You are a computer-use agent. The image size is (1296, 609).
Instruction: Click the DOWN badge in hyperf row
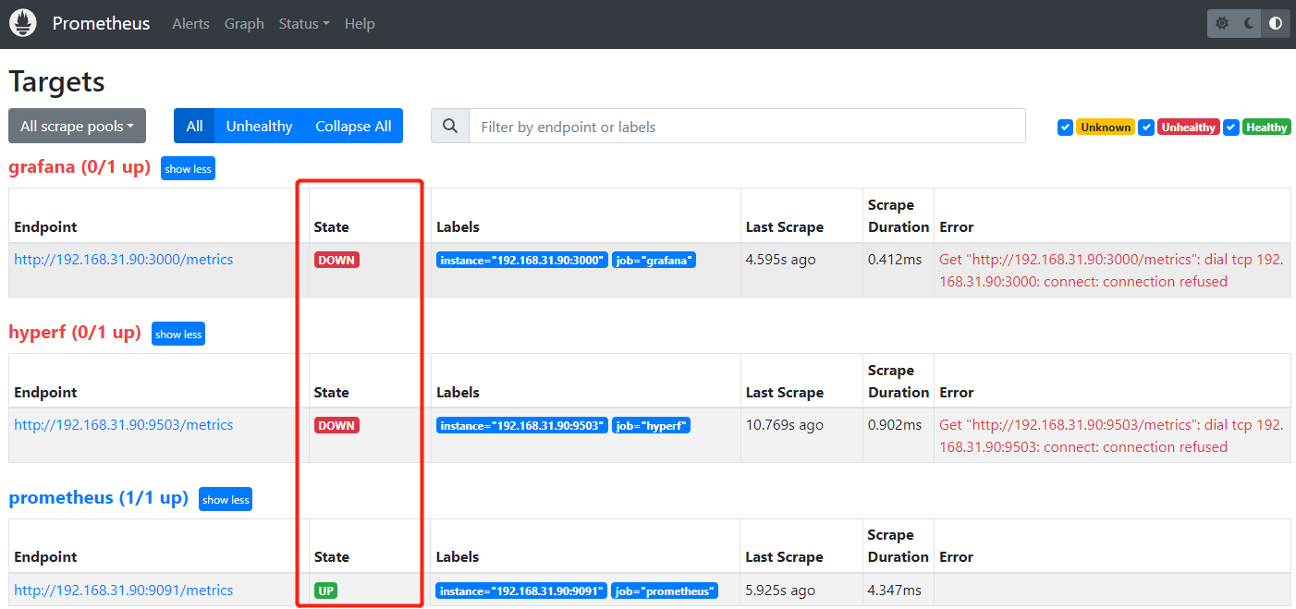click(x=336, y=426)
